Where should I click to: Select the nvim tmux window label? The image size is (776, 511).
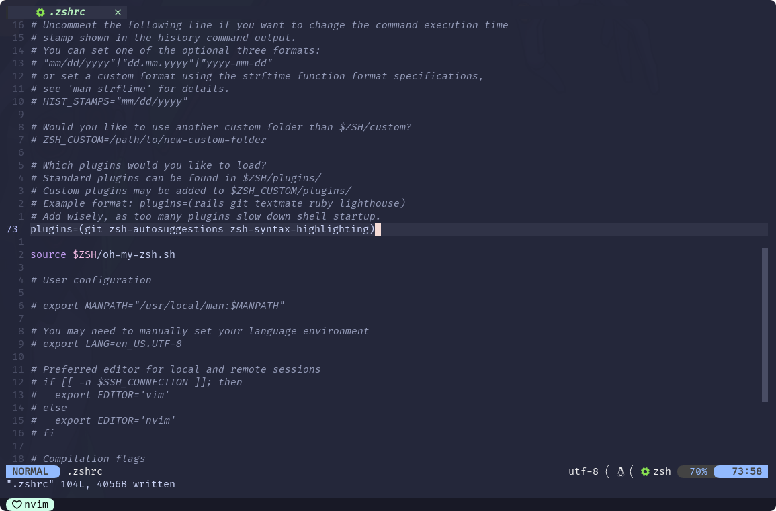(x=37, y=504)
